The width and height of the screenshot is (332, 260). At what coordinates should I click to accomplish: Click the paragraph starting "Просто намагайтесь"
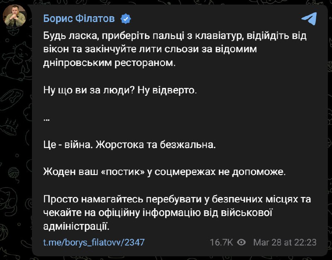tap(176, 213)
